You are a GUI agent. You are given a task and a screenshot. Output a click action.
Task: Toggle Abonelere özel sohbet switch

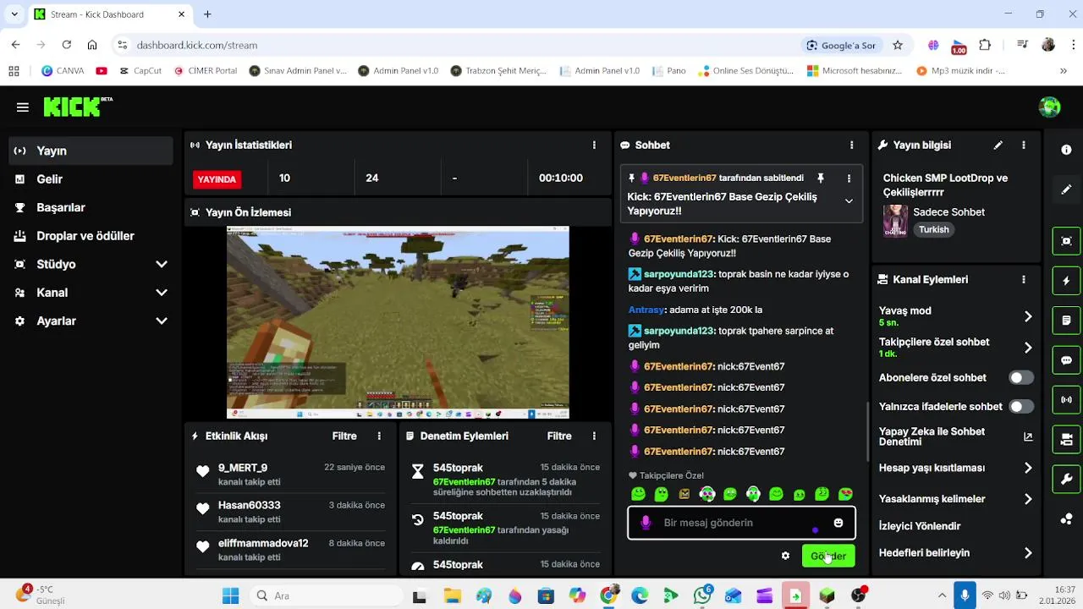pyautogui.click(x=1021, y=378)
